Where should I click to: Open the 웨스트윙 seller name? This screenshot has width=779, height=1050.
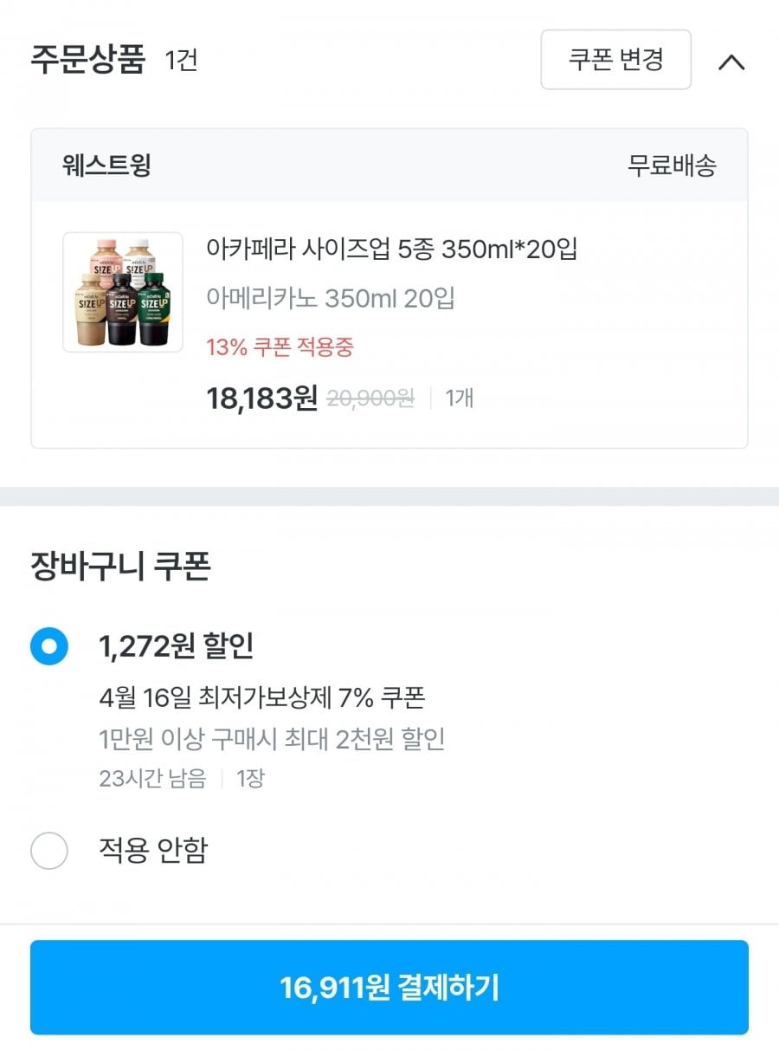[106, 165]
